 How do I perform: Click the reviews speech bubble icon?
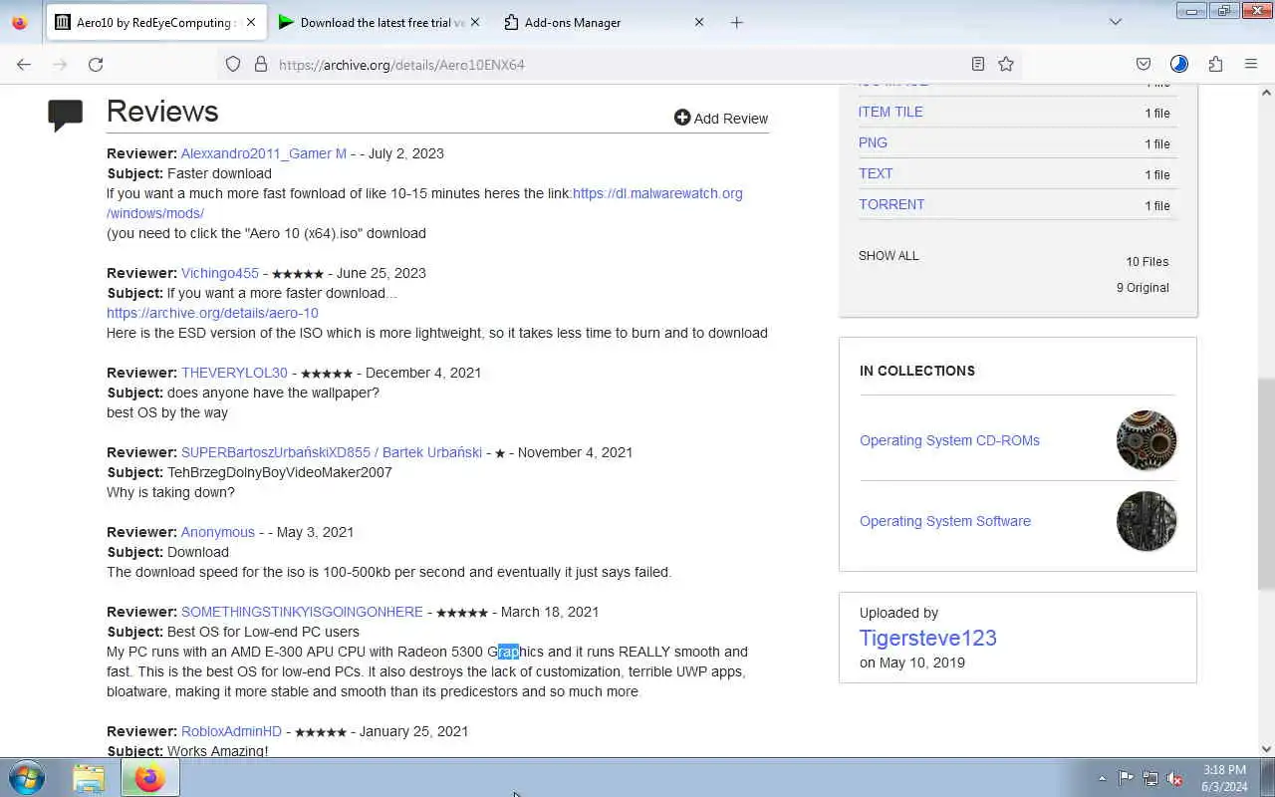click(66, 115)
